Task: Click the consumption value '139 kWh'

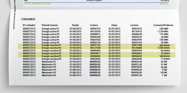Action: (x=164, y=40)
